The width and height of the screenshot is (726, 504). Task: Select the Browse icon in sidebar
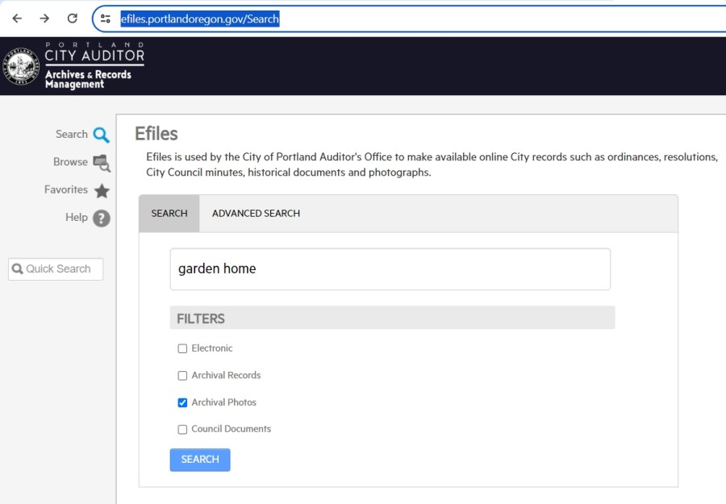click(99, 162)
